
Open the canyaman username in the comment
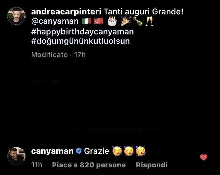(x=52, y=151)
